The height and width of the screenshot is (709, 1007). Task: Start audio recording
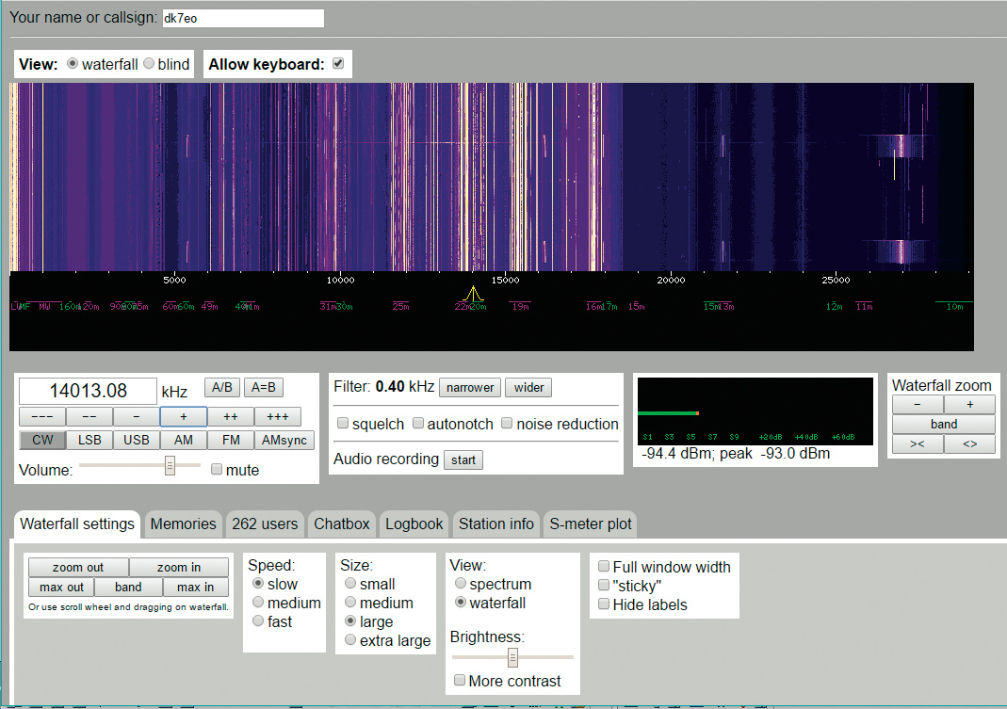click(463, 459)
